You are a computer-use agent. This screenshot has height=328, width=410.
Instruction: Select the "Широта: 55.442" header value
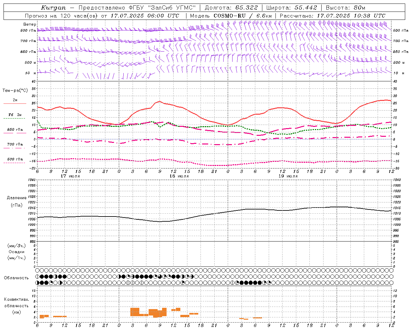pyautogui.click(x=292, y=8)
